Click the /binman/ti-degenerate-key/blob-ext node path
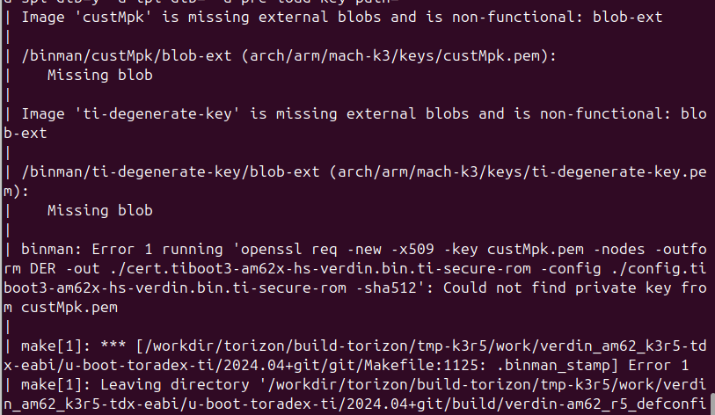The image size is (715, 415). tap(171, 172)
